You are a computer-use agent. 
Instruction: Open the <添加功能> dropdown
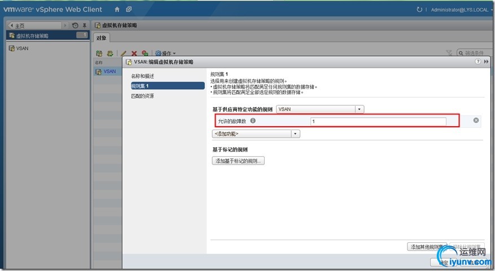(256, 134)
